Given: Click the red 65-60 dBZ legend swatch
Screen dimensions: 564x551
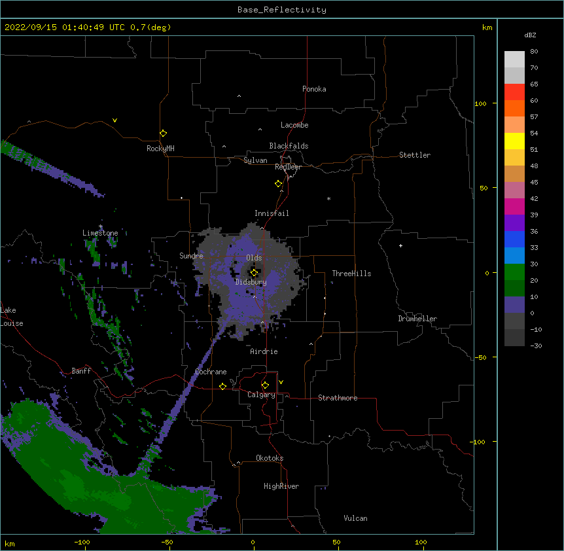Looking at the screenshot, I should pyautogui.click(x=514, y=92).
